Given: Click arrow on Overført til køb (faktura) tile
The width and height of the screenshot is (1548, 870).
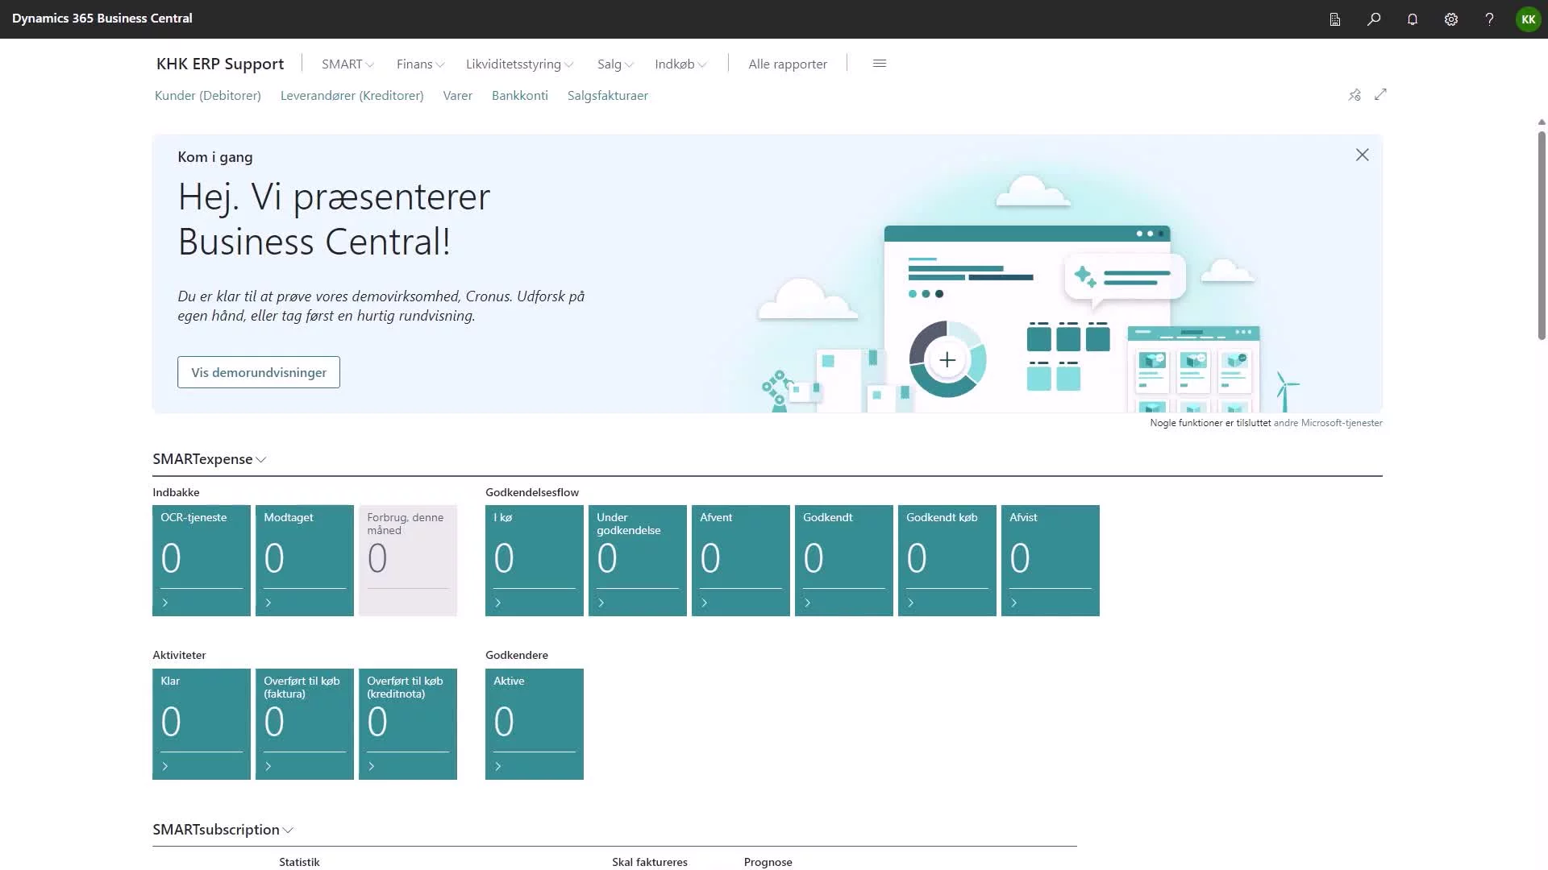Looking at the screenshot, I should click(268, 766).
